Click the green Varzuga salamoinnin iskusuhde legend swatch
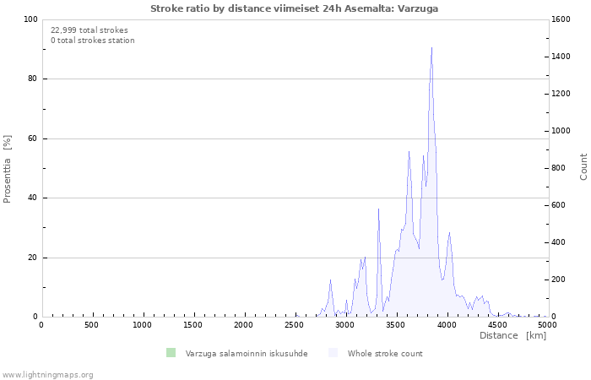This screenshot has width=591, height=380. [171, 353]
